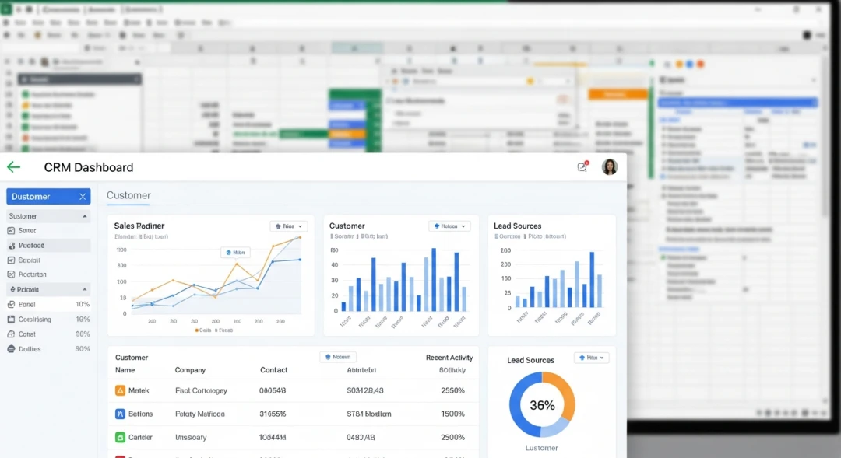Close the Customer filter tab via its X
This screenshot has width=841, height=458.
coord(82,196)
